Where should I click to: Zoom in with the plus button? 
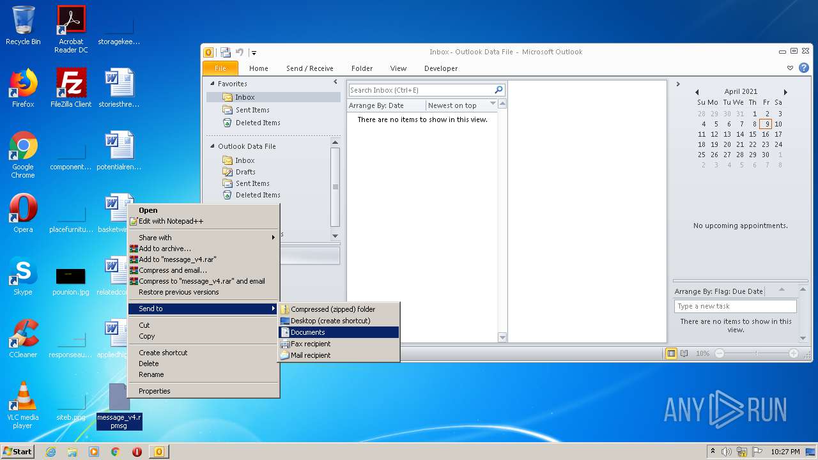[x=794, y=353]
